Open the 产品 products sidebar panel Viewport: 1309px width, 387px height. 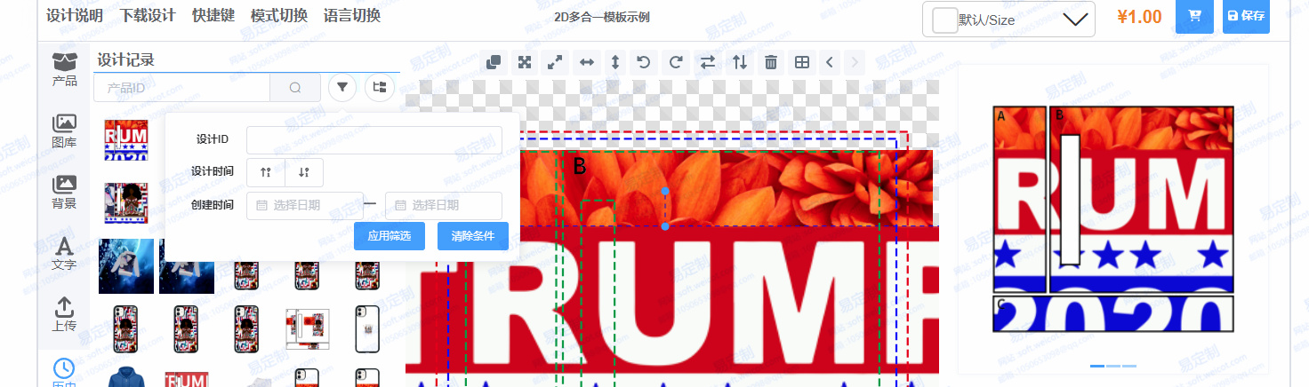coord(64,69)
